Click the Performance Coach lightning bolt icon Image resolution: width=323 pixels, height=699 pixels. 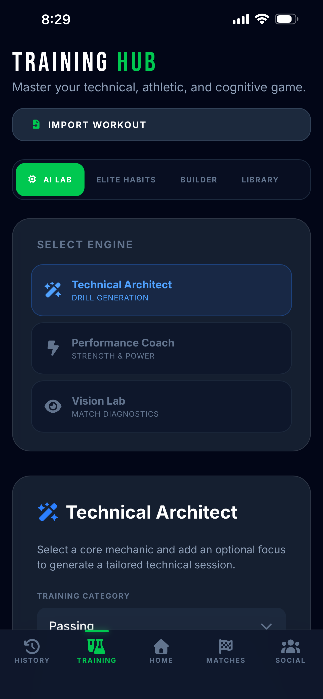point(53,348)
